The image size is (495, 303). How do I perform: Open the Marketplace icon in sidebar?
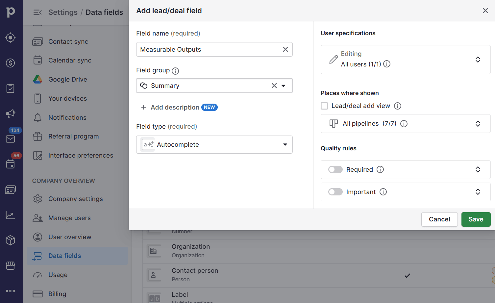click(x=11, y=265)
